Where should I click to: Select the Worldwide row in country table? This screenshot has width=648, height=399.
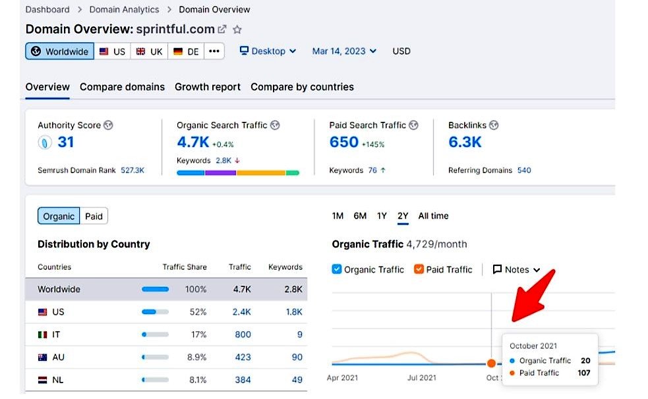click(166, 289)
